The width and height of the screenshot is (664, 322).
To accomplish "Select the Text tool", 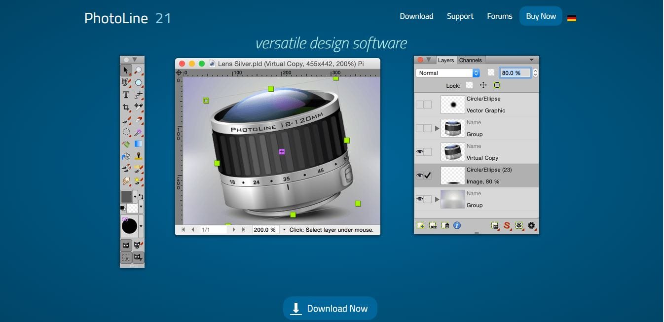I will tap(126, 95).
